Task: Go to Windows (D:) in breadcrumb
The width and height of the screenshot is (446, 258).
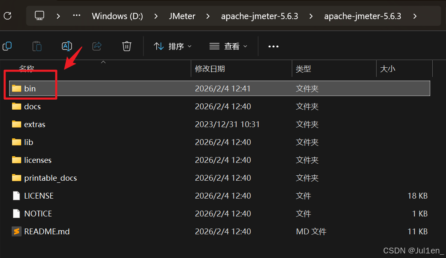Action: pyautogui.click(x=117, y=16)
